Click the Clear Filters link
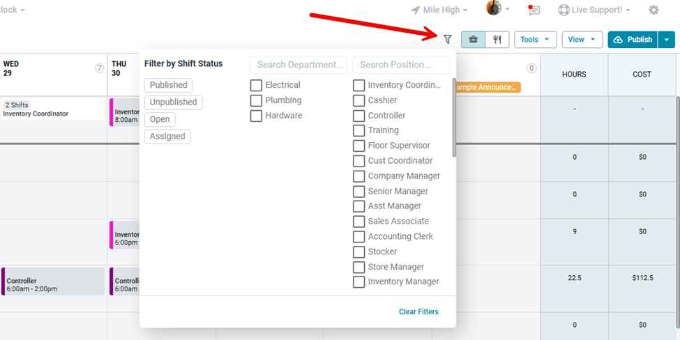Viewport: 680px width, 340px height. pos(418,311)
